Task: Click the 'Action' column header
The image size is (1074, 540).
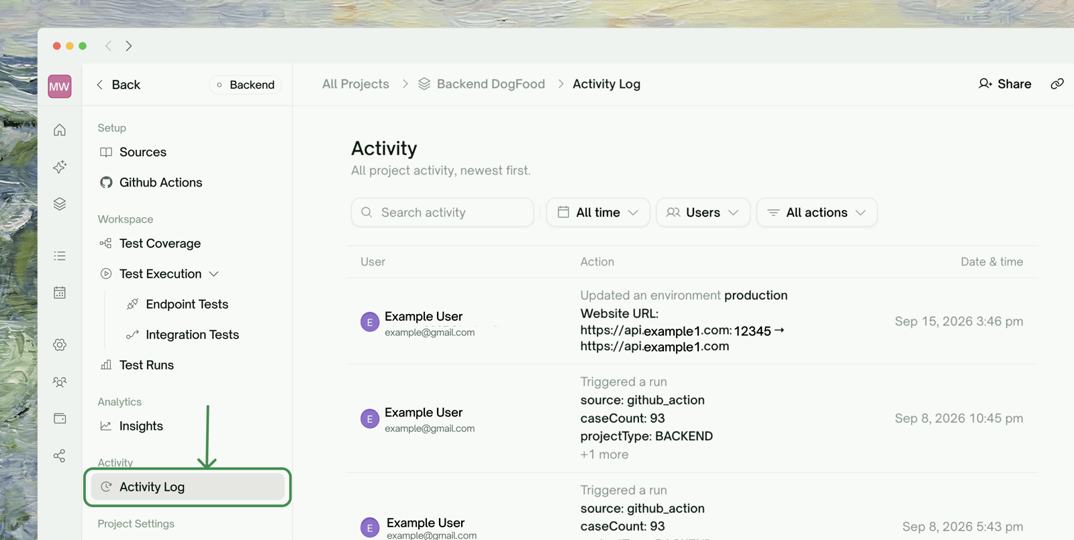Action: (597, 262)
